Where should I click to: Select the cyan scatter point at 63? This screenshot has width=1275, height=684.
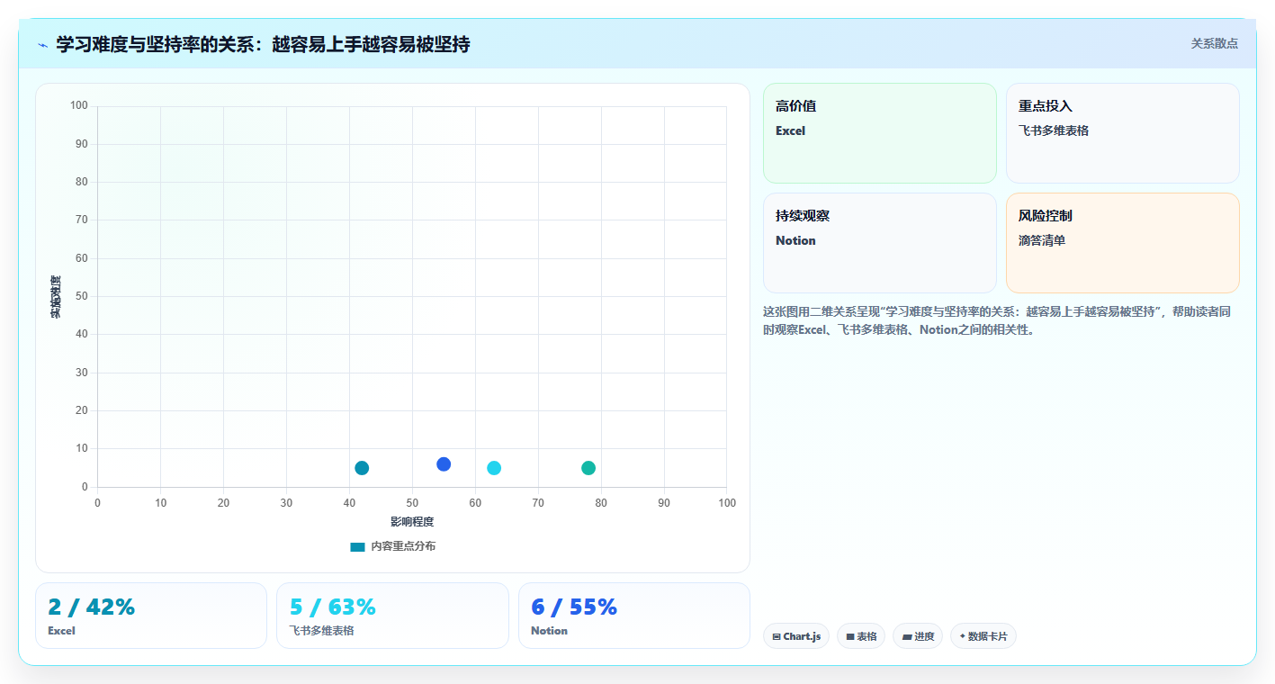(x=494, y=468)
